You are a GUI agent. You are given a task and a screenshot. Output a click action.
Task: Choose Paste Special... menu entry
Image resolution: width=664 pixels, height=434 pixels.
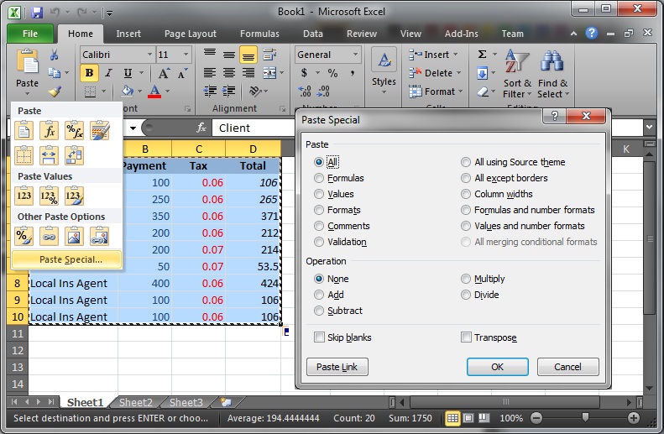(x=67, y=259)
